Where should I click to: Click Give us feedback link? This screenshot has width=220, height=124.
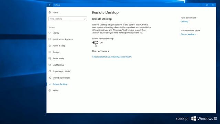tap(188, 34)
